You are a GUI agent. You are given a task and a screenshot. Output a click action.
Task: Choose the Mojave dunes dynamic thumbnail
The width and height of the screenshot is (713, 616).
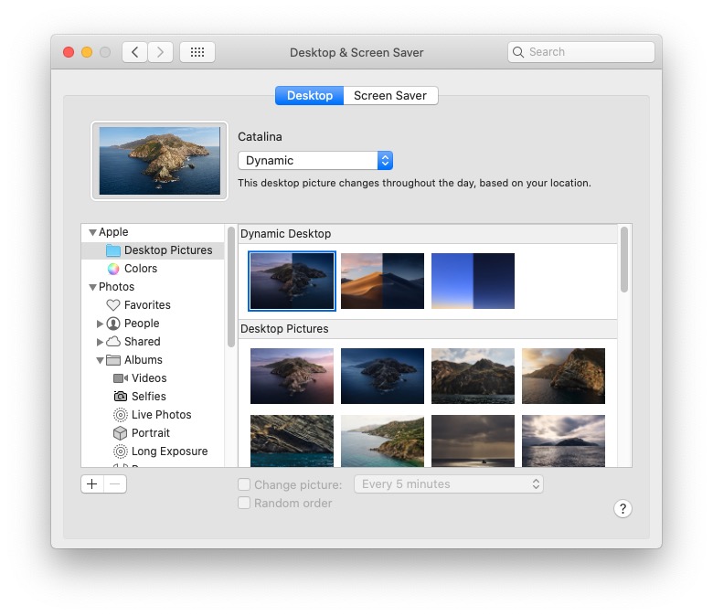tap(382, 281)
